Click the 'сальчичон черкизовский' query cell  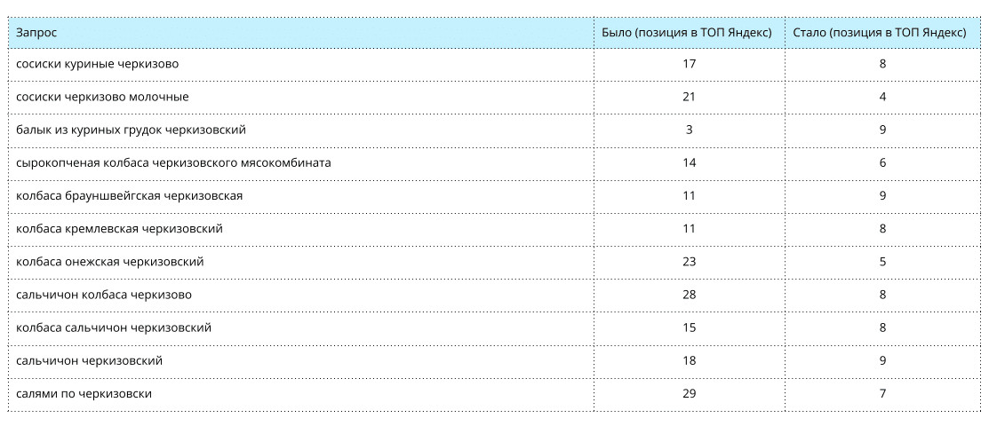(x=89, y=360)
